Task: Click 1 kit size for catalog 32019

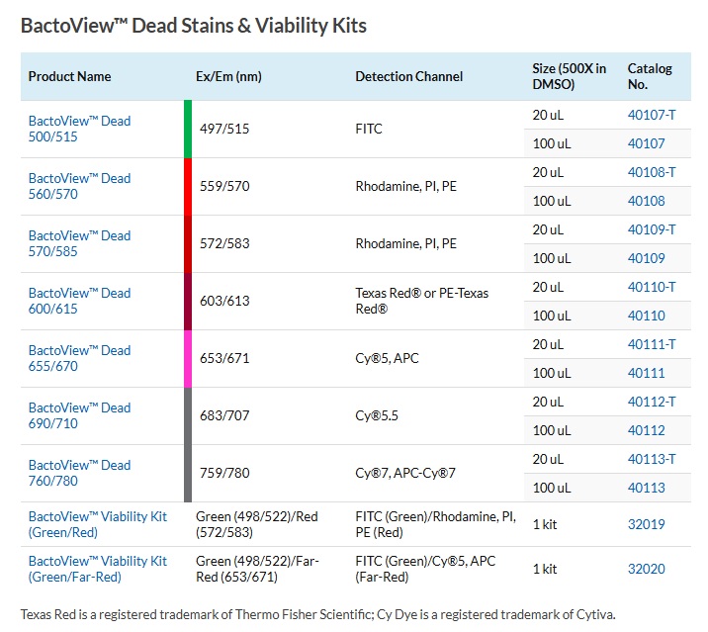Action: tap(545, 524)
